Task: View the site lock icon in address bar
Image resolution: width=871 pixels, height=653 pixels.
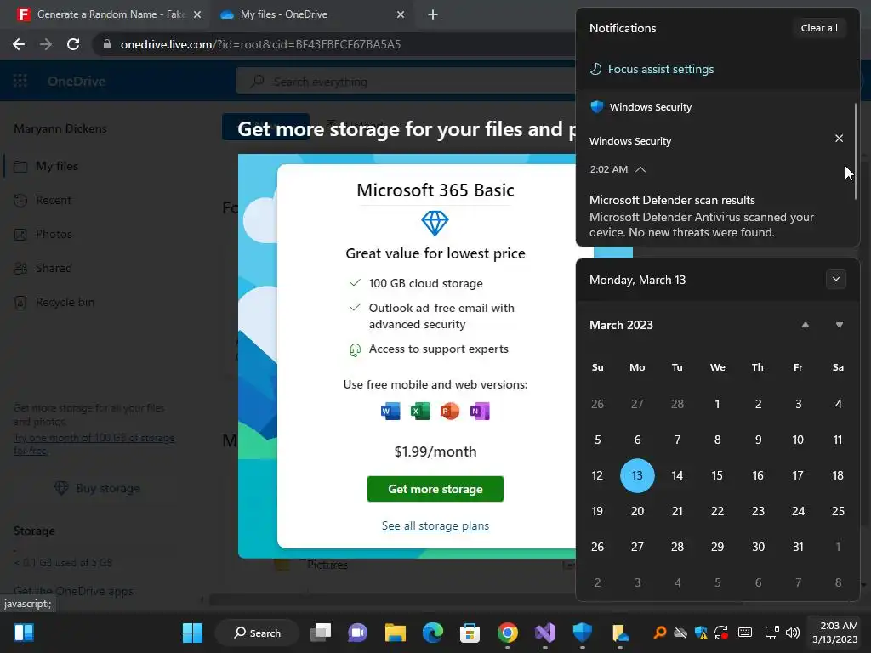Action: [x=107, y=44]
